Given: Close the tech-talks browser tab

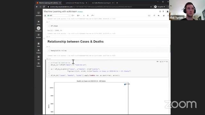Looking at the screenshot, I should point(113,3).
